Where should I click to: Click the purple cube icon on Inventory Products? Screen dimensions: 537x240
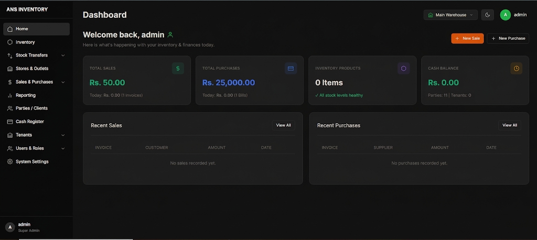(403, 69)
